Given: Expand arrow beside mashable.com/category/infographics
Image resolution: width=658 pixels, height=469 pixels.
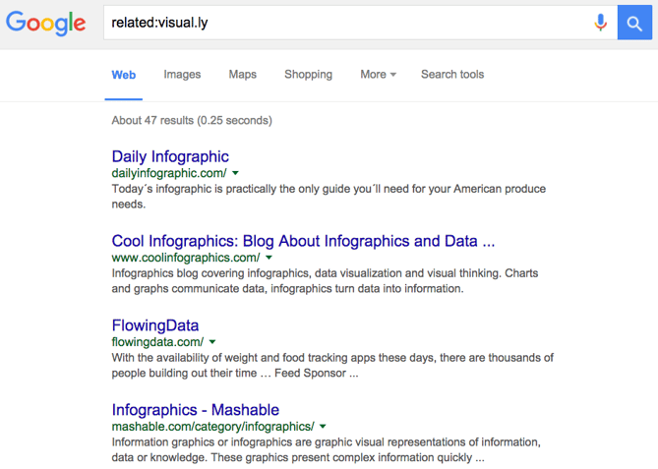Looking at the screenshot, I should click(324, 428).
